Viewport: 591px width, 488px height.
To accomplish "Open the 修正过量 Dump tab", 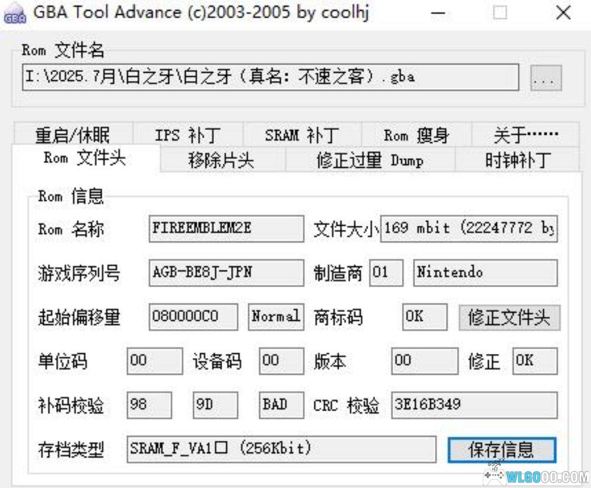I will pyautogui.click(x=369, y=160).
